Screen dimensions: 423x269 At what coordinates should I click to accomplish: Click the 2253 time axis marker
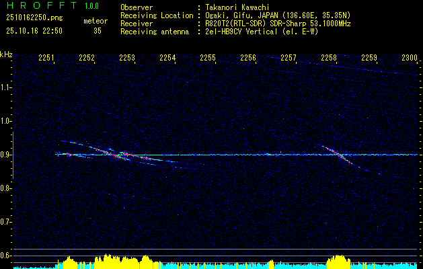(127, 58)
